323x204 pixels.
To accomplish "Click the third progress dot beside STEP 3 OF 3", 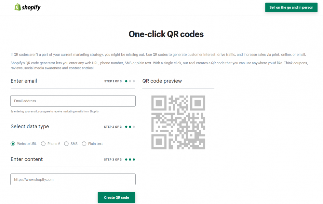I will (x=134, y=159).
